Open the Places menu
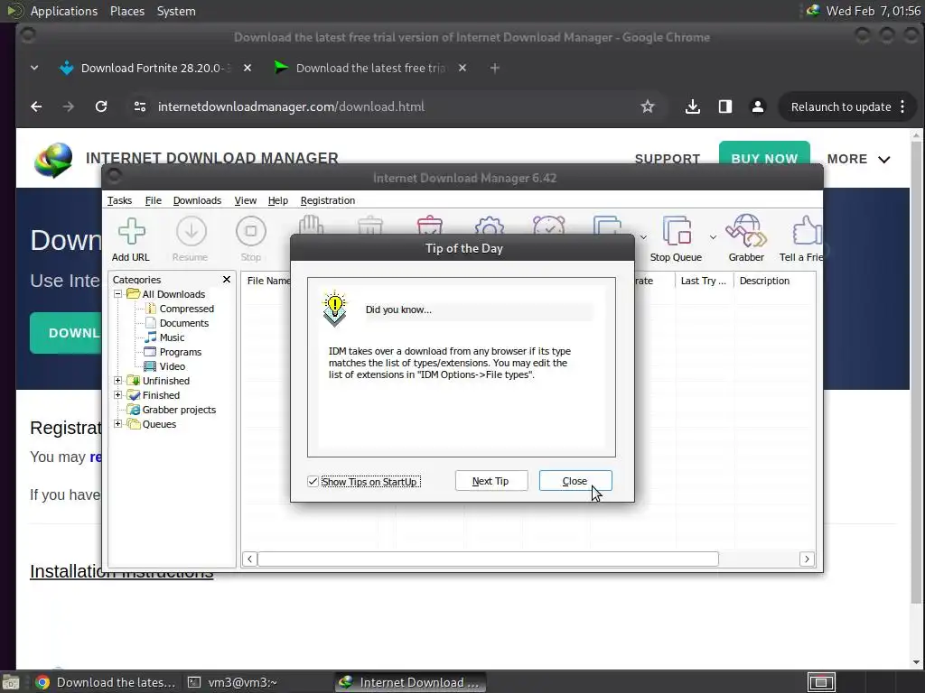Screen dimensions: 925x693 (x=127, y=11)
